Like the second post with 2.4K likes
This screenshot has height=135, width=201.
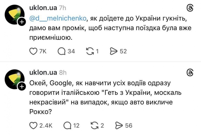34,125
